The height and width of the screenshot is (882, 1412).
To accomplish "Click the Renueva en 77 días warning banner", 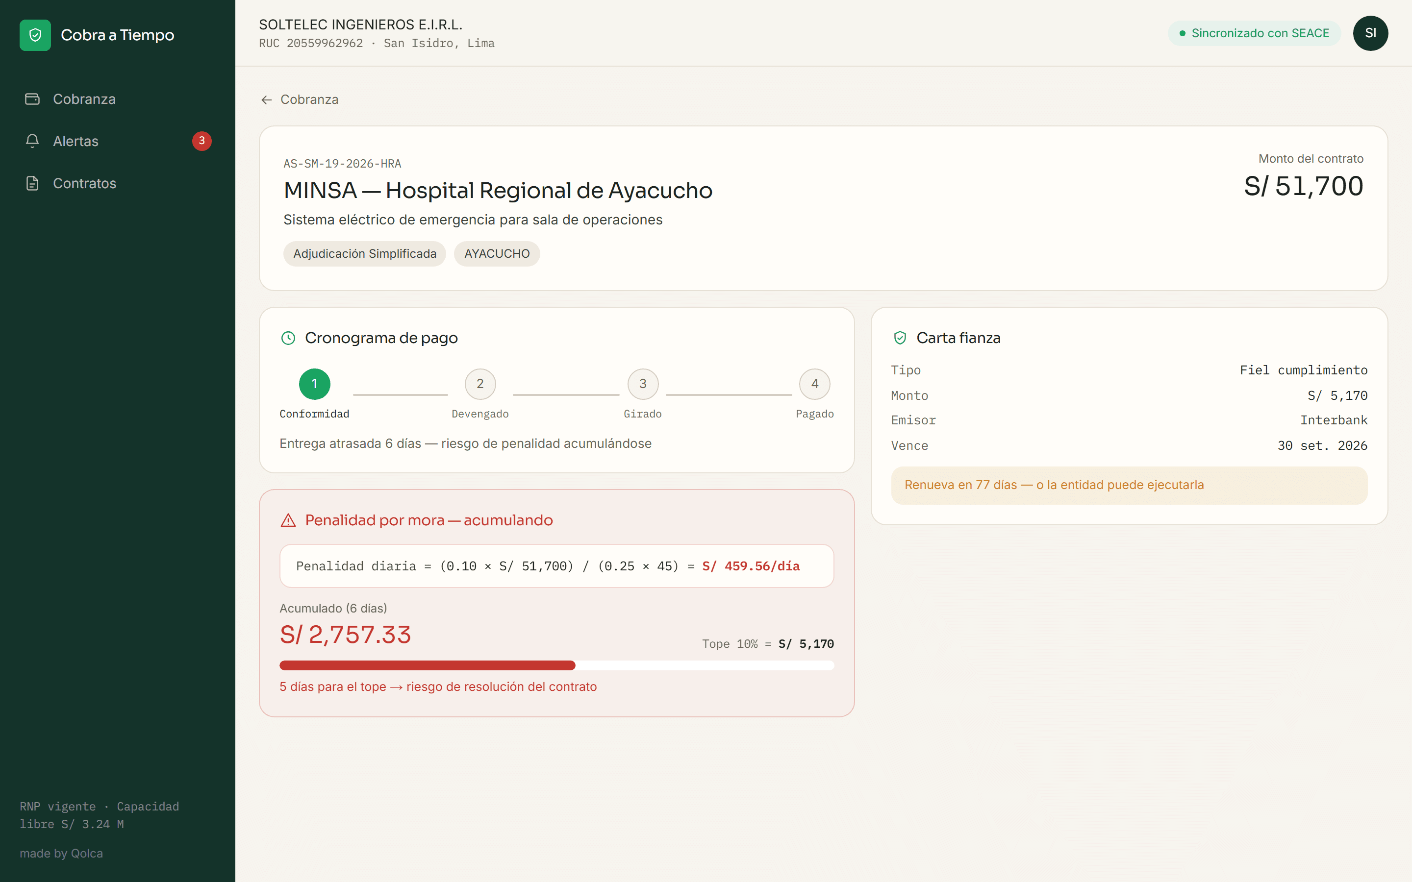I will point(1129,485).
